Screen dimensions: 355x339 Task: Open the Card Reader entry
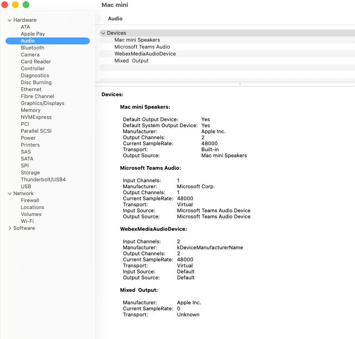tap(36, 62)
